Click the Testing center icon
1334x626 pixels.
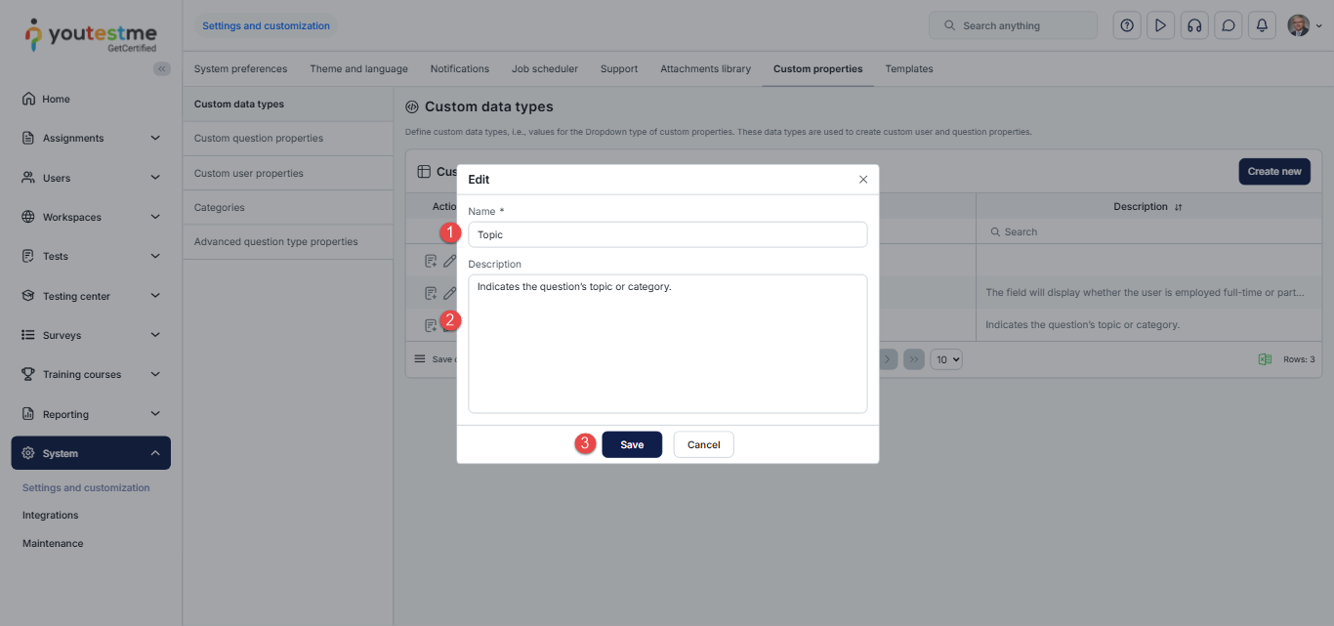click(x=28, y=296)
